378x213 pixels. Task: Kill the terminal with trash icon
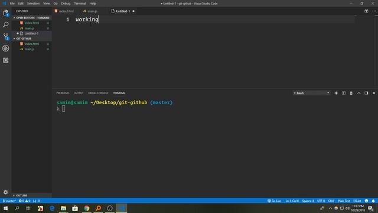(x=351, y=93)
